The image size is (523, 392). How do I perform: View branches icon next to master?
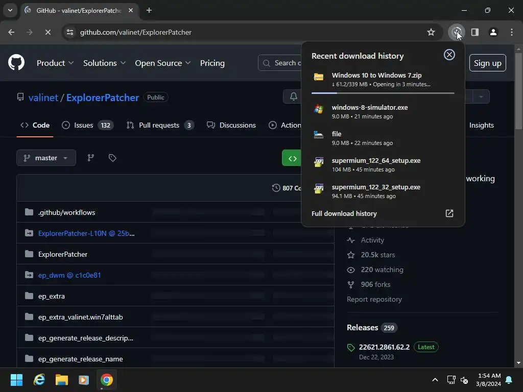(90, 158)
